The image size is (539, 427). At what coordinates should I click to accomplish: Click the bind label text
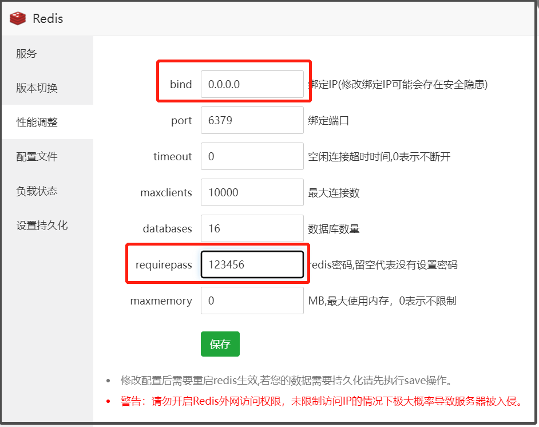click(x=181, y=85)
